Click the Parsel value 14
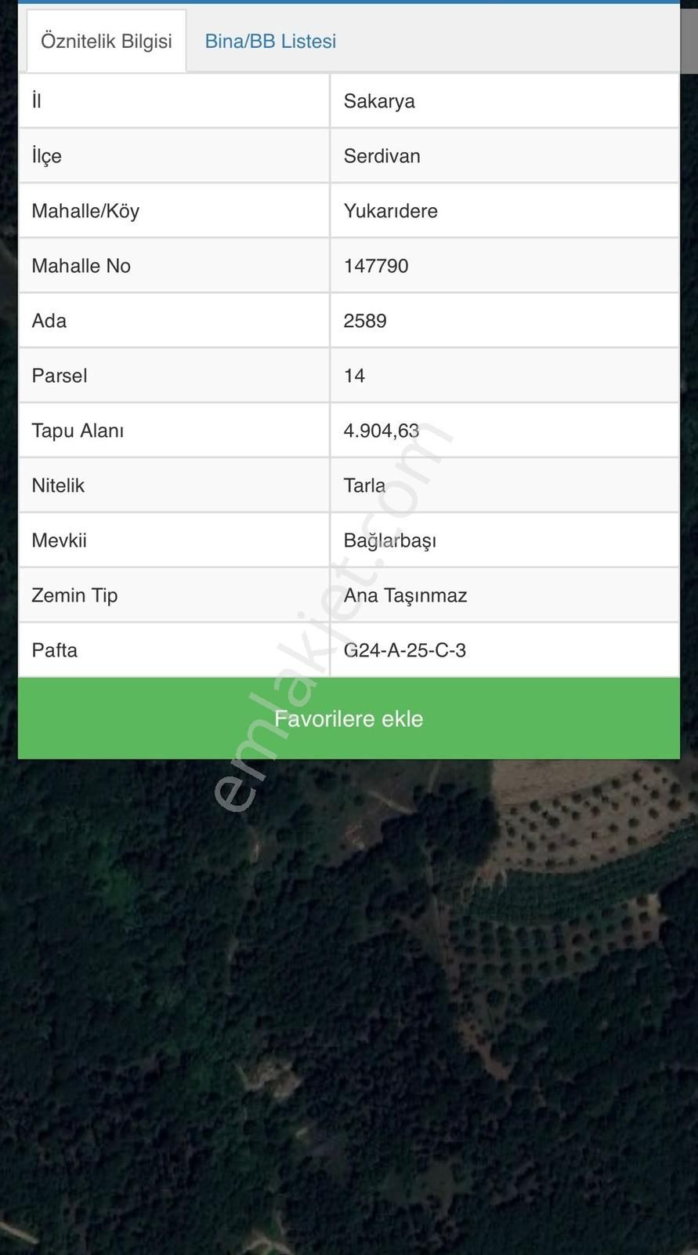This screenshot has width=698, height=1255. (x=354, y=375)
